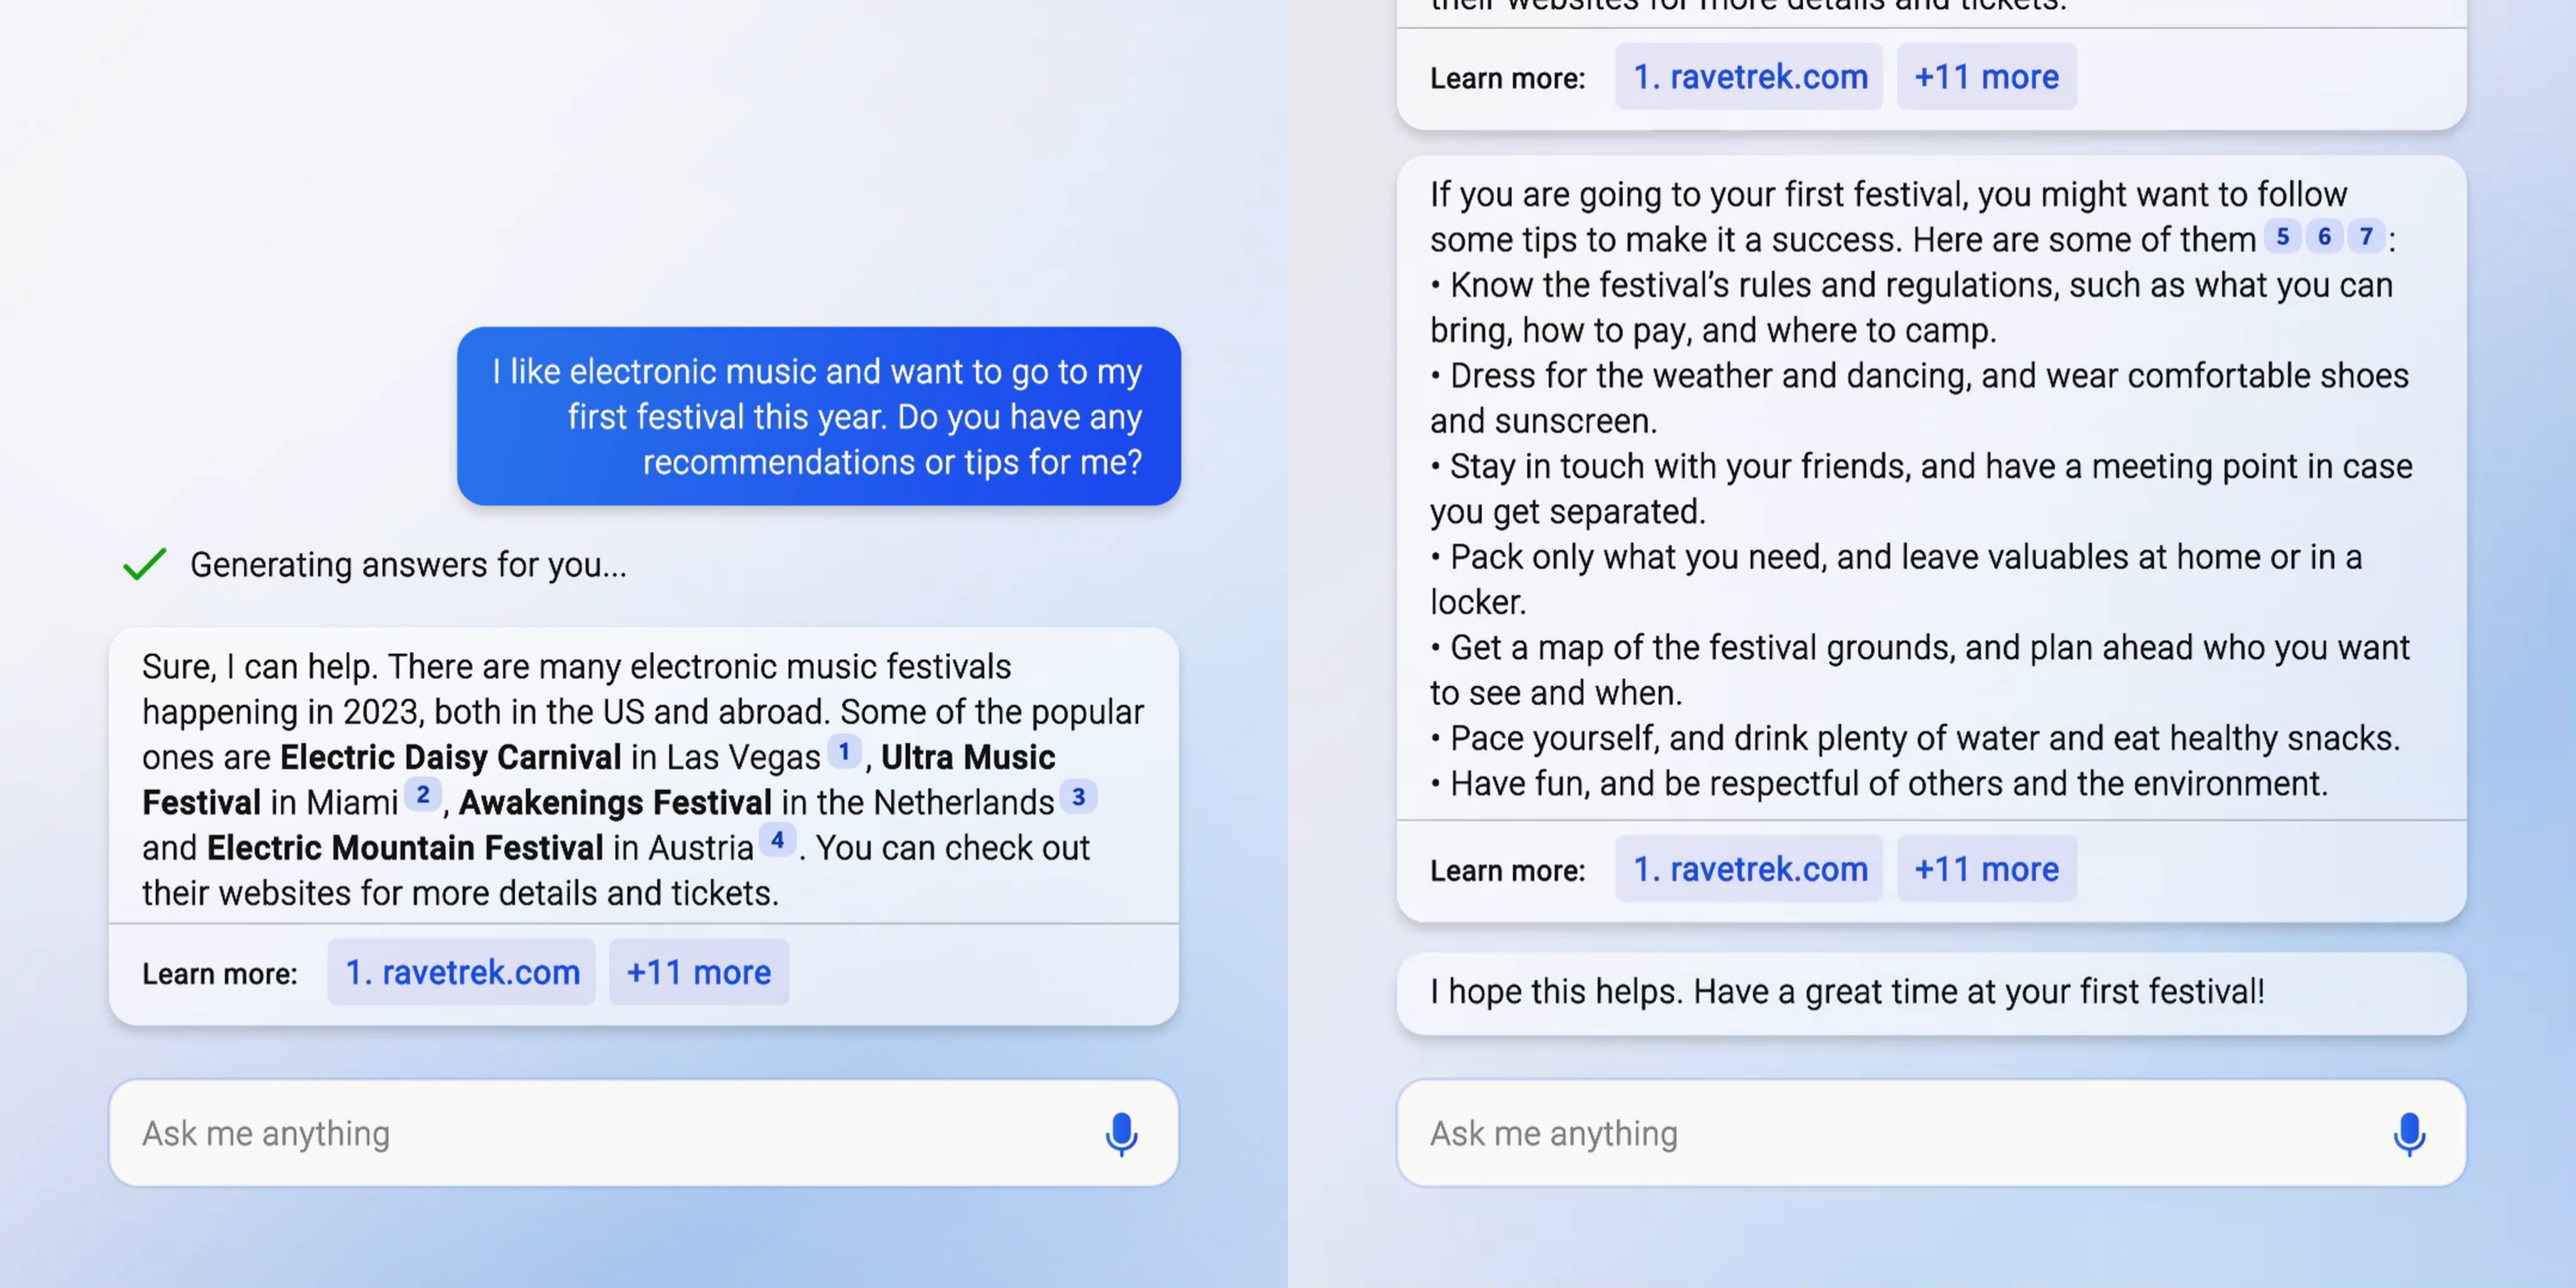
Task: Open citation 5 in festival tips intro
Action: (2283, 237)
